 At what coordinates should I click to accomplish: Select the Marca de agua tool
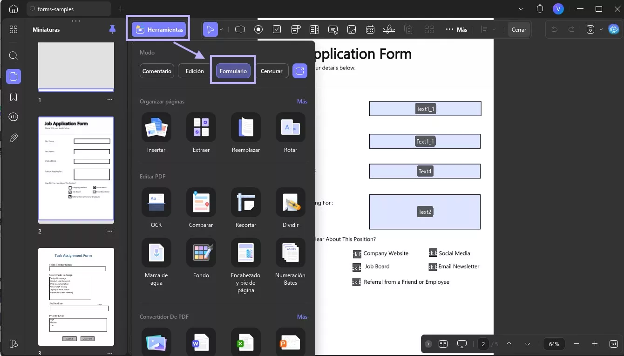[156, 253]
